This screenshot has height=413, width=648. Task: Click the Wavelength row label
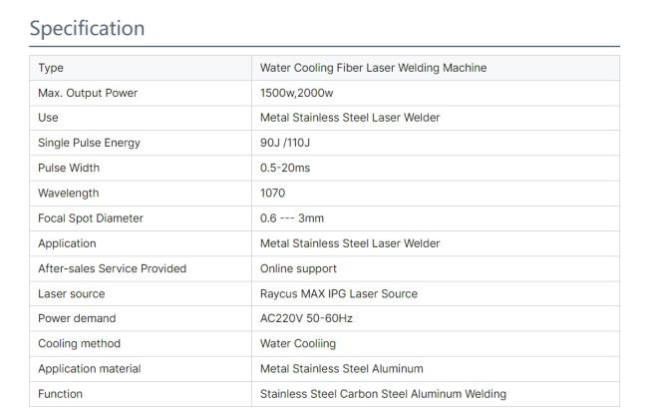[65, 193]
